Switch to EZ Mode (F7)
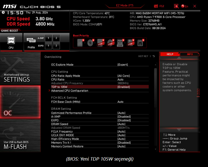The image size is (208, 167). coord(125,5)
